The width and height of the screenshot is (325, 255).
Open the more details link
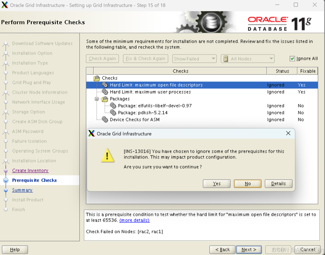point(135,220)
